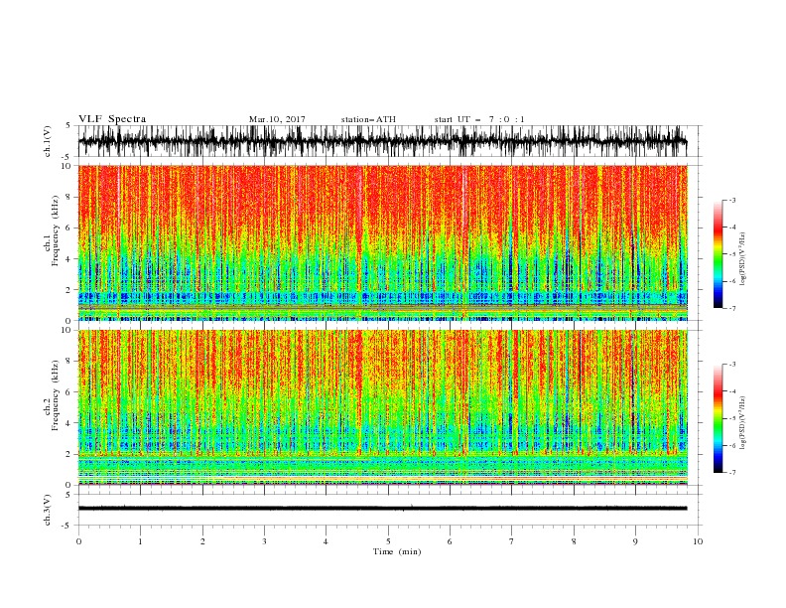Select the date "Mar.10, 2017"
Screen dimensions: 786x608
[277, 119]
